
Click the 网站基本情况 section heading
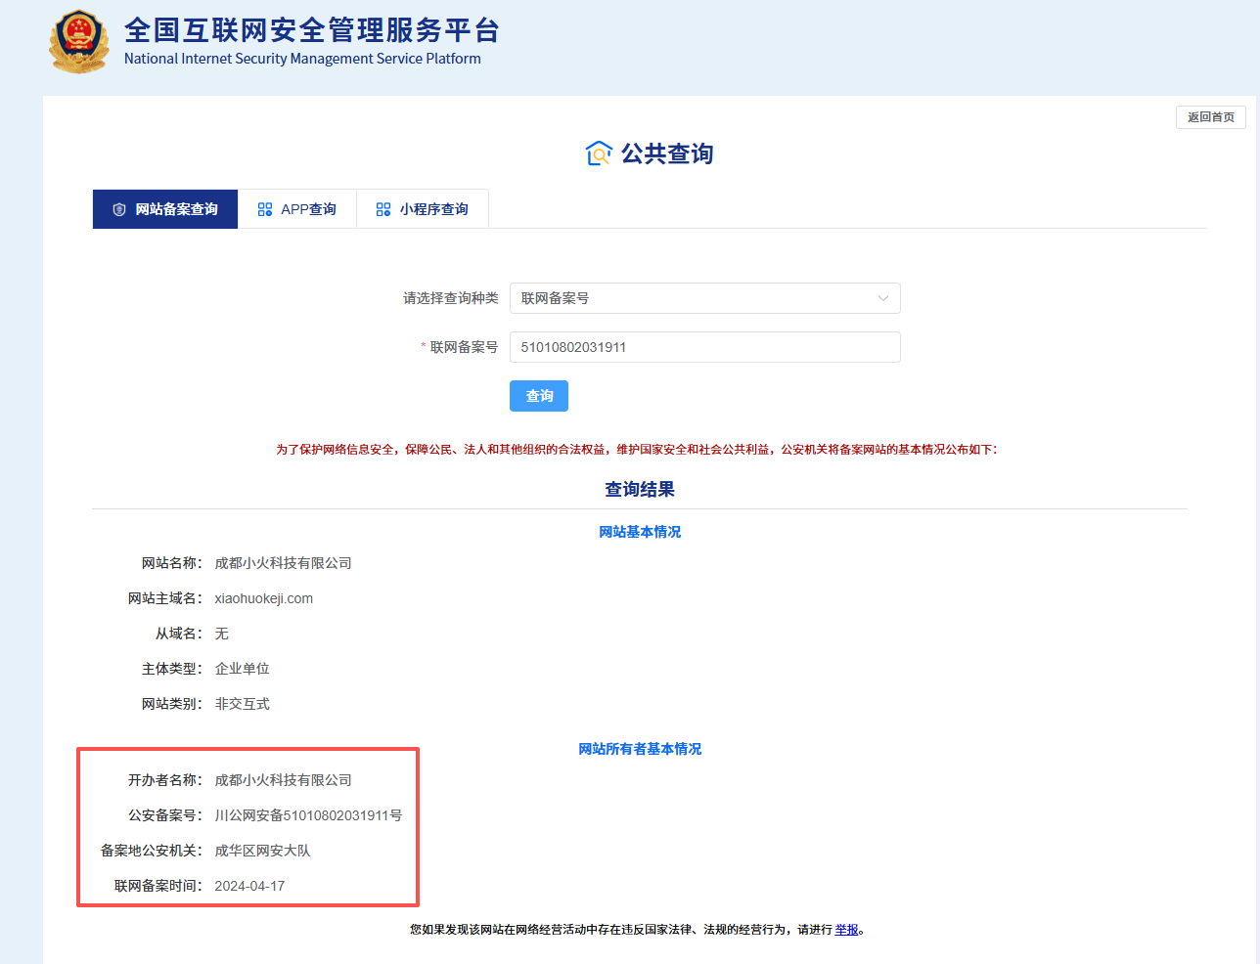pyautogui.click(x=640, y=532)
